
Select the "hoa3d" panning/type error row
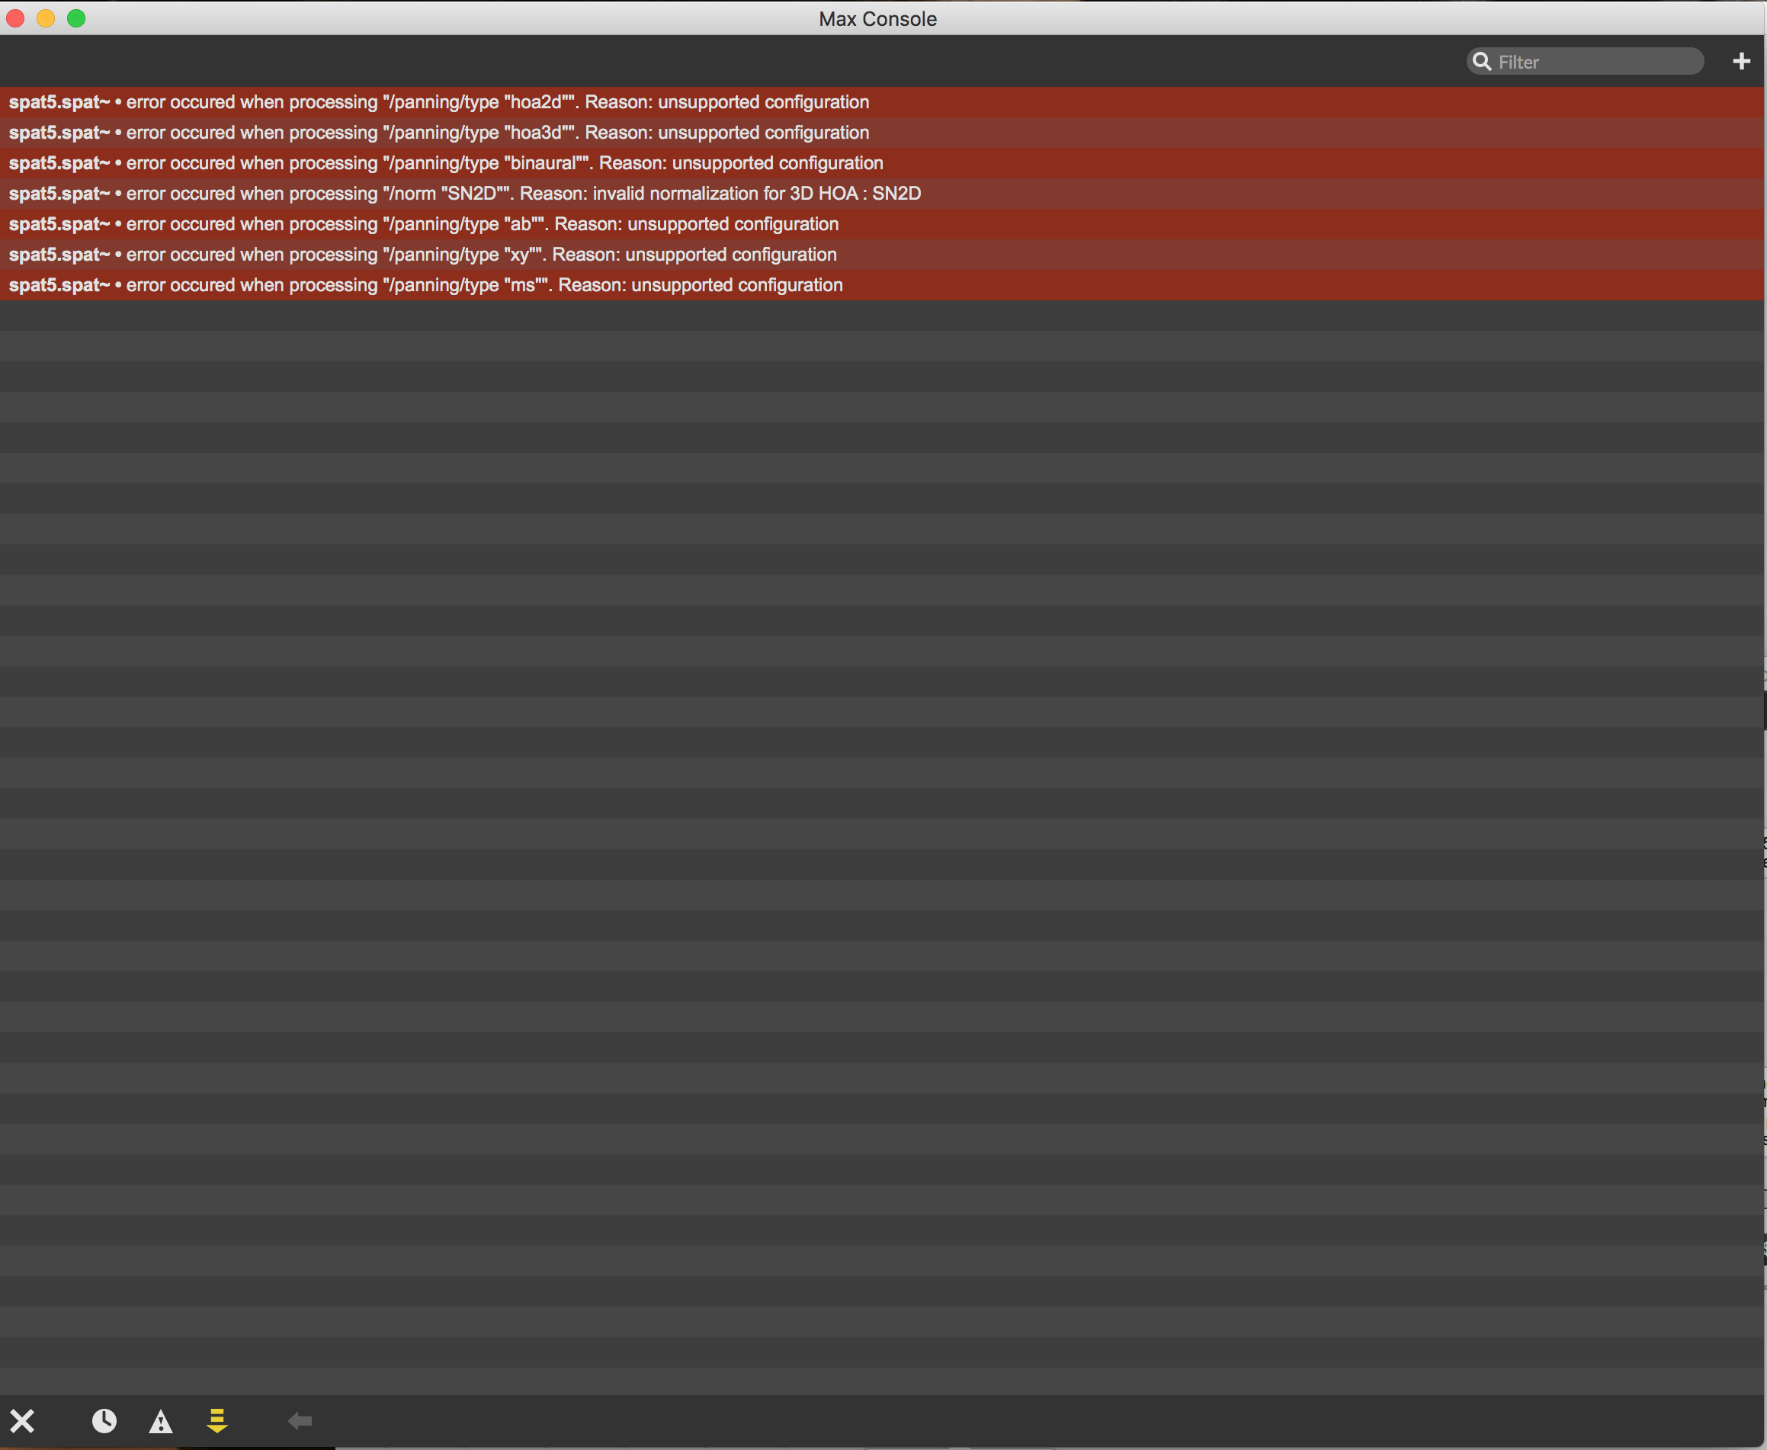tap(882, 133)
